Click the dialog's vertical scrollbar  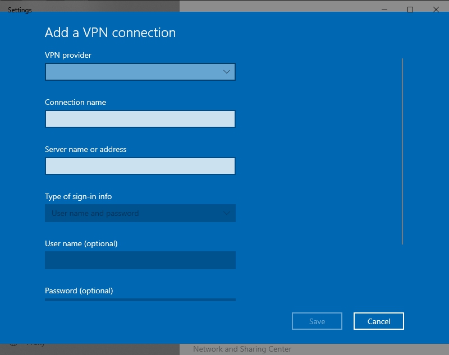pyautogui.click(x=402, y=151)
